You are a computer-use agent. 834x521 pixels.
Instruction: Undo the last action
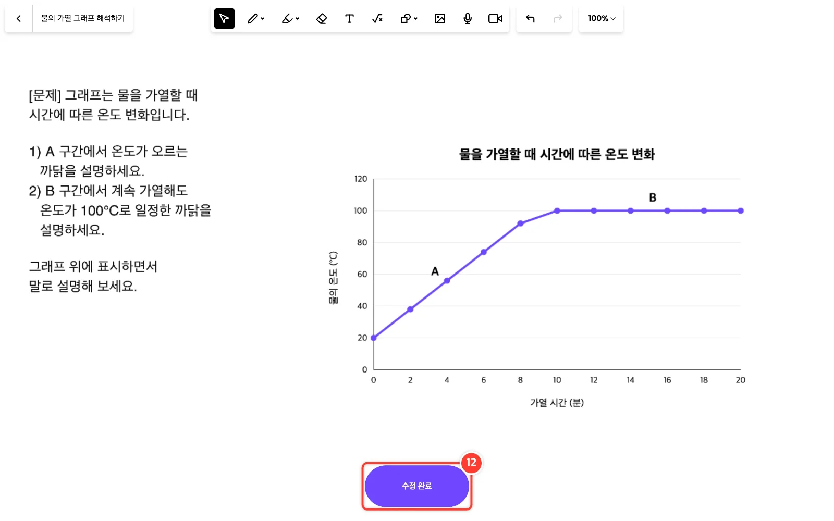530,19
